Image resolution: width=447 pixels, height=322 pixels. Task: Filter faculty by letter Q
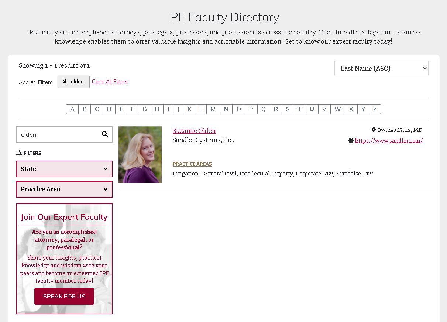pos(264,109)
